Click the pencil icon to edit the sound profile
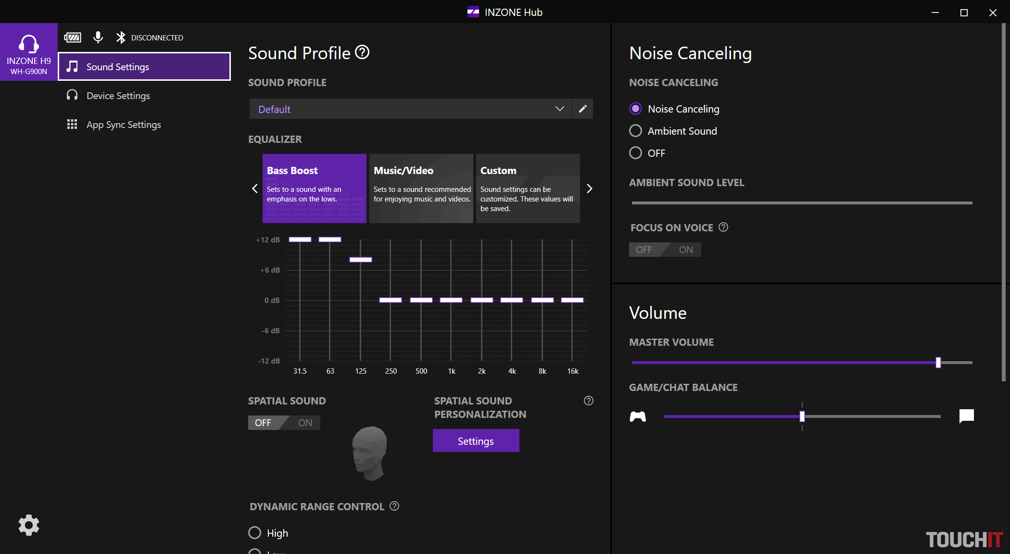 [x=582, y=109]
